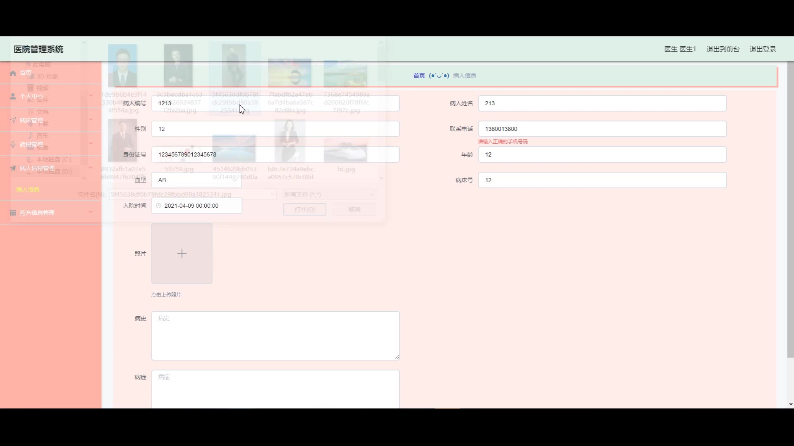The width and height of the screenshot is (794, 446).
Task: Click the plus icon to upload 照片
Action: pos(182,254)
